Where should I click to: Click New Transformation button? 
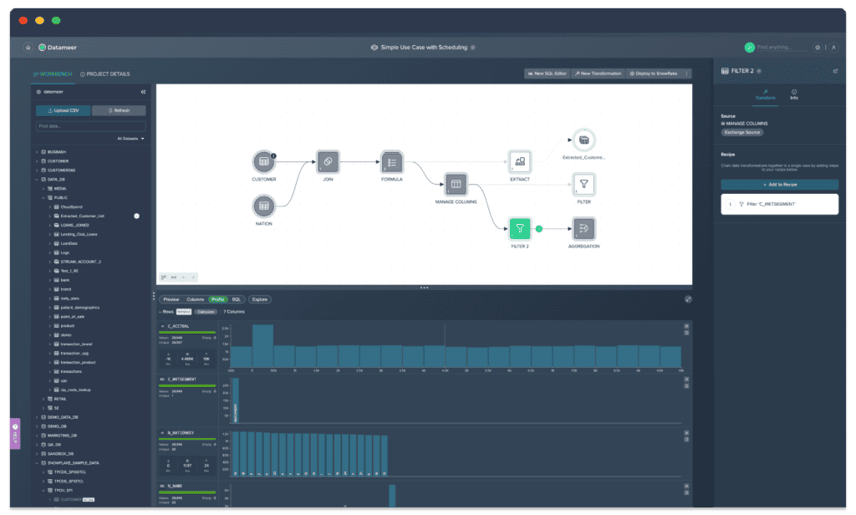(x=598, y=74)
